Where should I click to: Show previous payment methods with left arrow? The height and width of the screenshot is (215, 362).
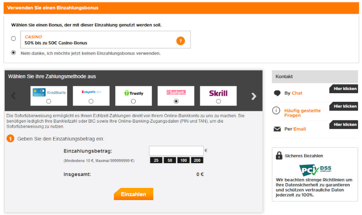tap(14, 96)
